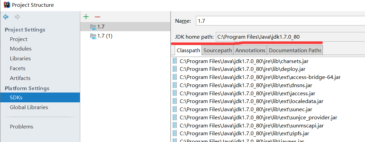Click the jar icon beside sunec.jar
Screen dimensions: 365x142
click(175, 109)
